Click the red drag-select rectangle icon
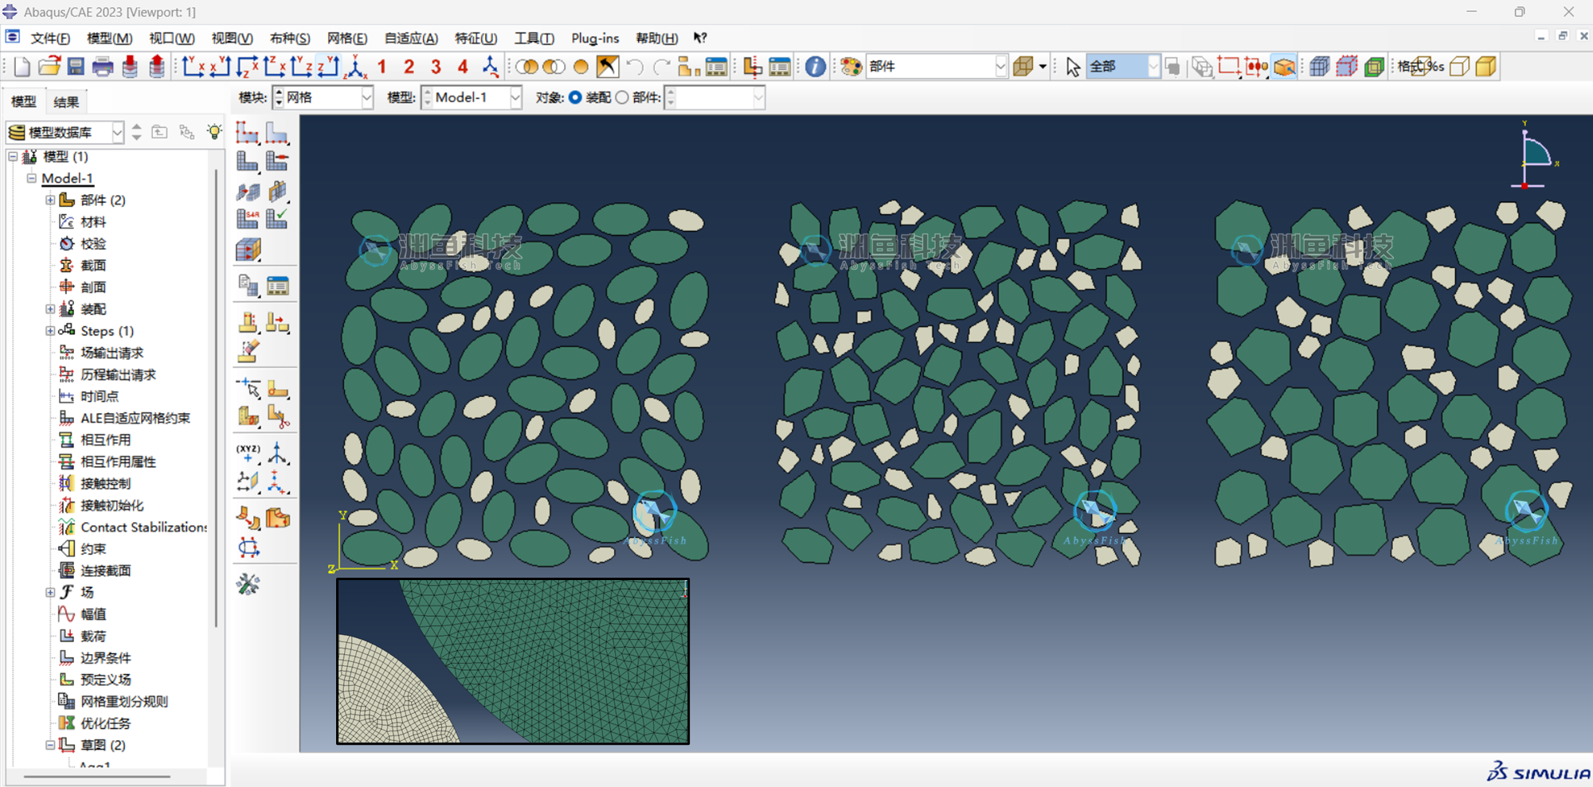Viewport: 1593px width, 787px height. (1229, 67)
